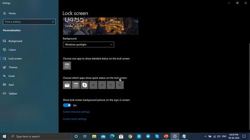Screen dimensions: 250x140
Task: Click the taskbar clock and date
Action: coord(234,136)
